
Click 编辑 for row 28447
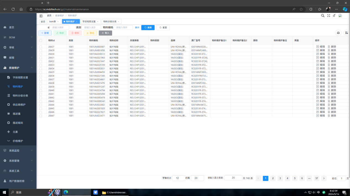(321, 116)
